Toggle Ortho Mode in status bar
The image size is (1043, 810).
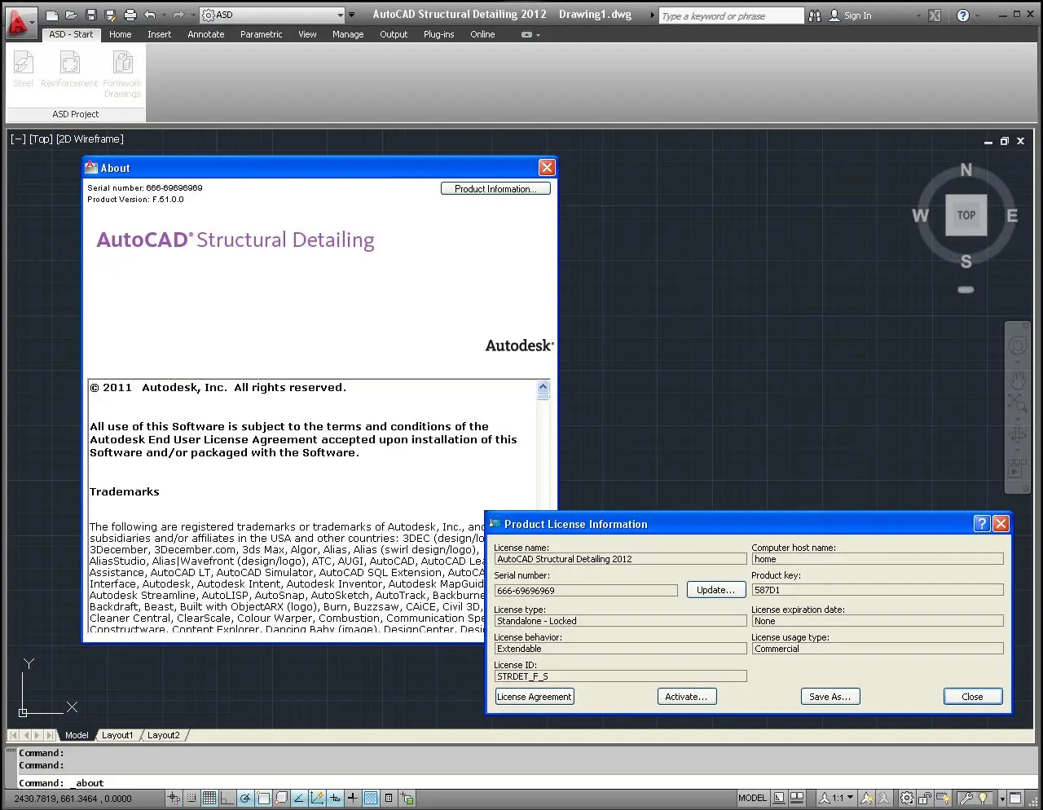[227, 798]
